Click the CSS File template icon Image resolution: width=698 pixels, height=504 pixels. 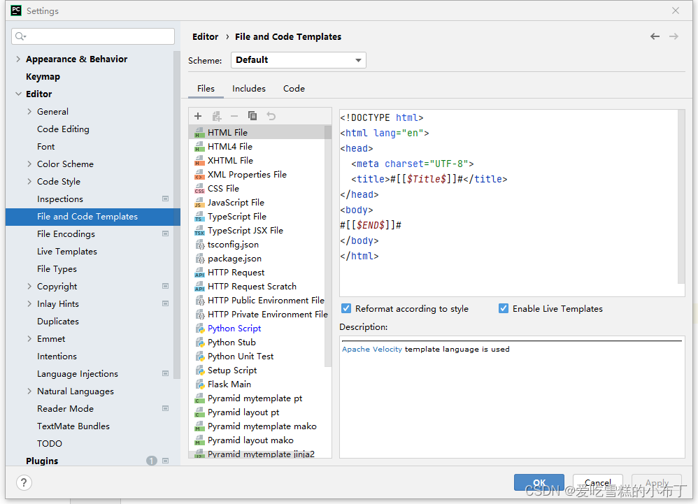(x=199, y=189)
